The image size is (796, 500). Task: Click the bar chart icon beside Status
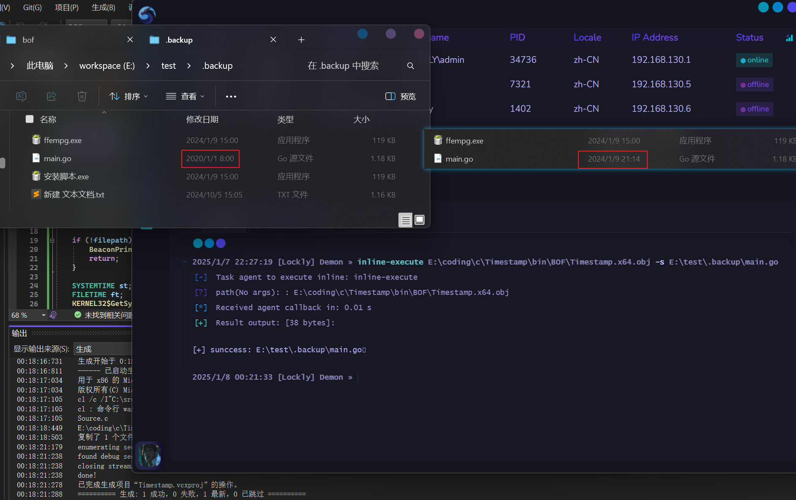click(x=789, y=38)
